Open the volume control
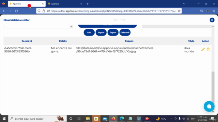The image size is (218, 122). [184, 119]
